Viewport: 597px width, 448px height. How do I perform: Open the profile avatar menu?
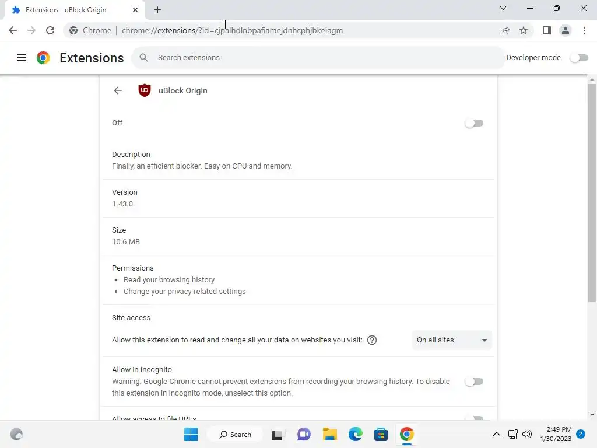566,30
